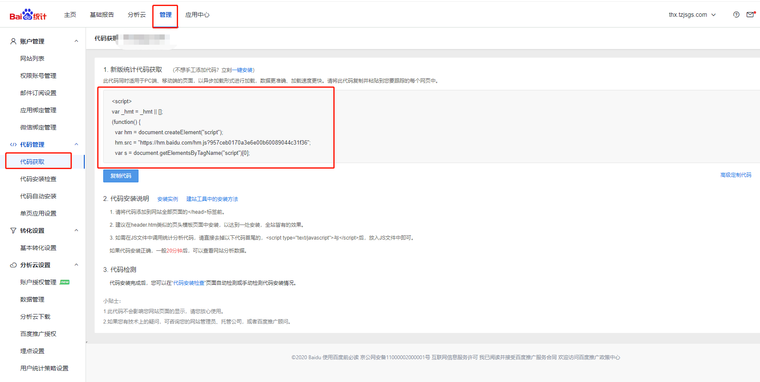Open 用户统计策略设置 in sidebar
Image resolution: width=760 pixels, height=382 pixels.
44,368
